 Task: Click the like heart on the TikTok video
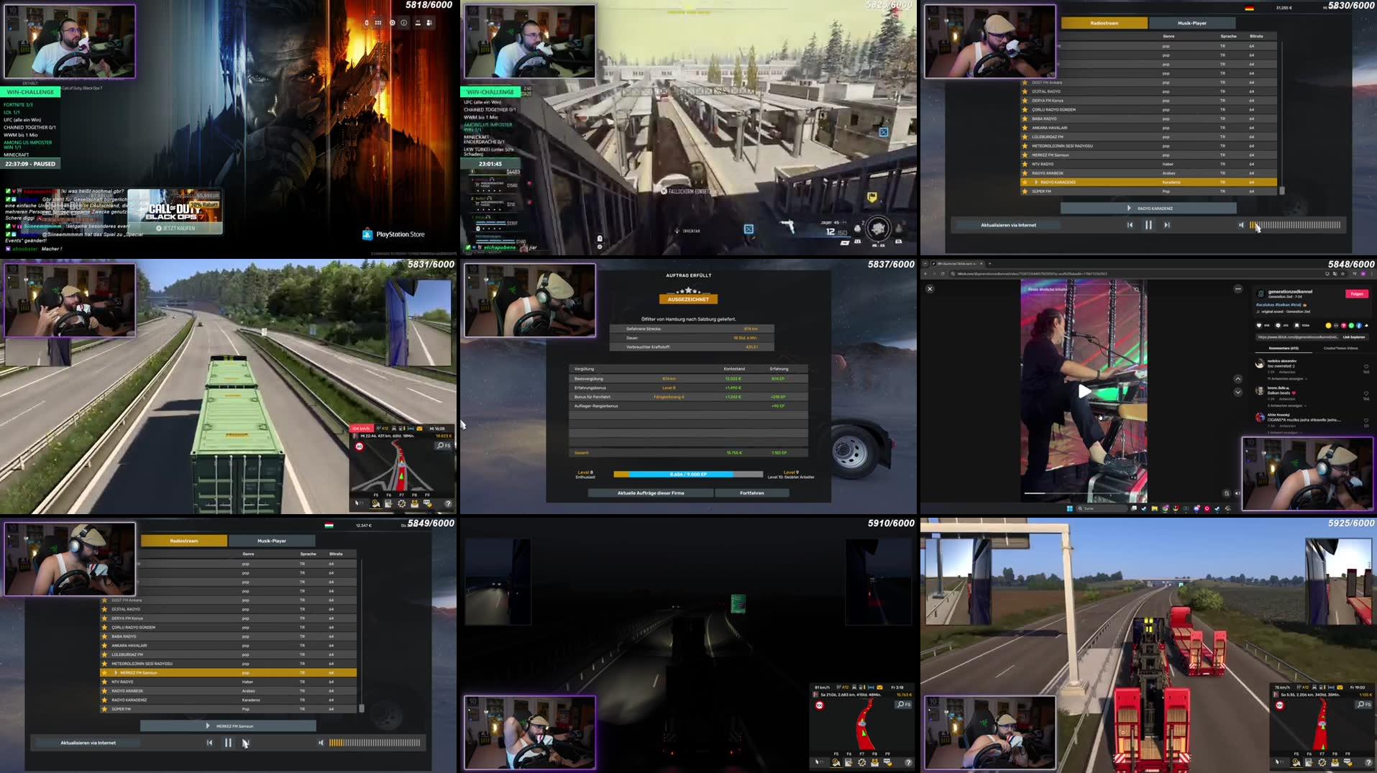[x=1258, y=325]
